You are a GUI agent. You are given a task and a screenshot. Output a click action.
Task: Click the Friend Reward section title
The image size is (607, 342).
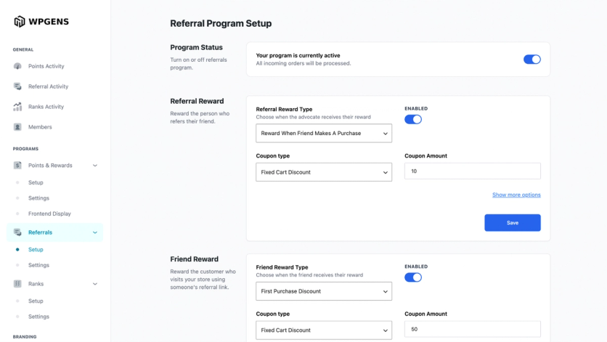(x=195, y=259)
